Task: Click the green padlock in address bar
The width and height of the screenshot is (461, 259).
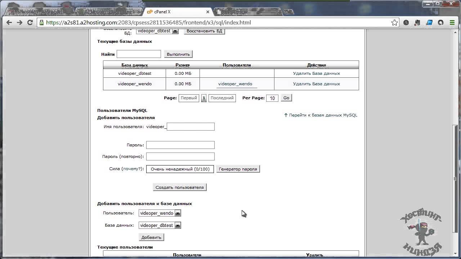Action: (x=42, y=22)
